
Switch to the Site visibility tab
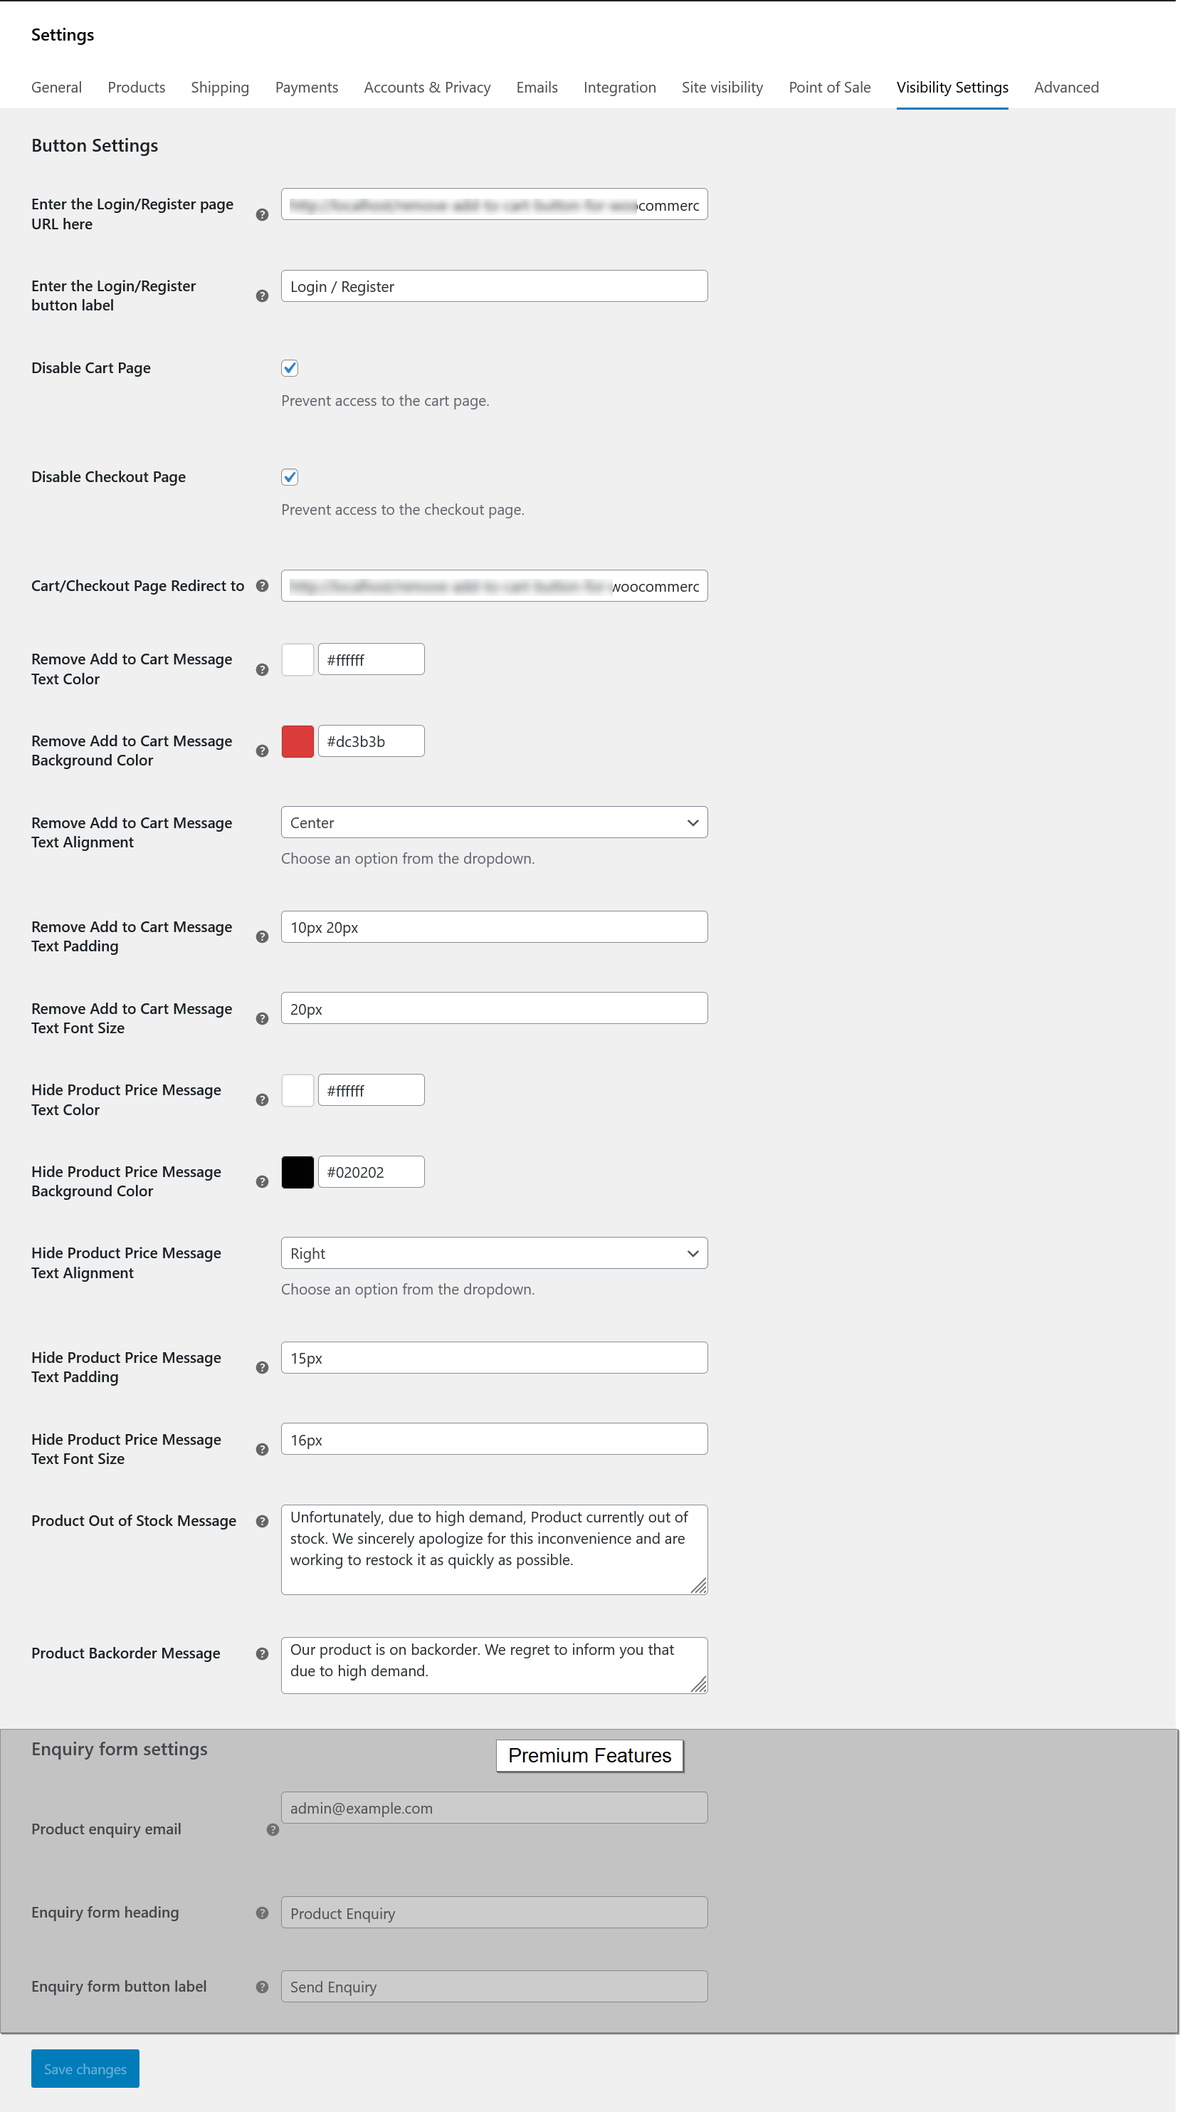pos(721,88)
